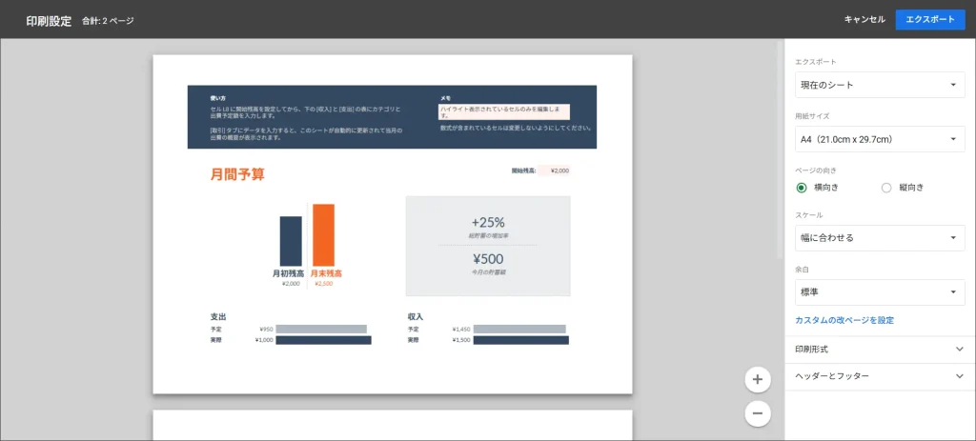
Task: Open the エクスポート 現在のシート dropdown
Action: tap(880, 85)
